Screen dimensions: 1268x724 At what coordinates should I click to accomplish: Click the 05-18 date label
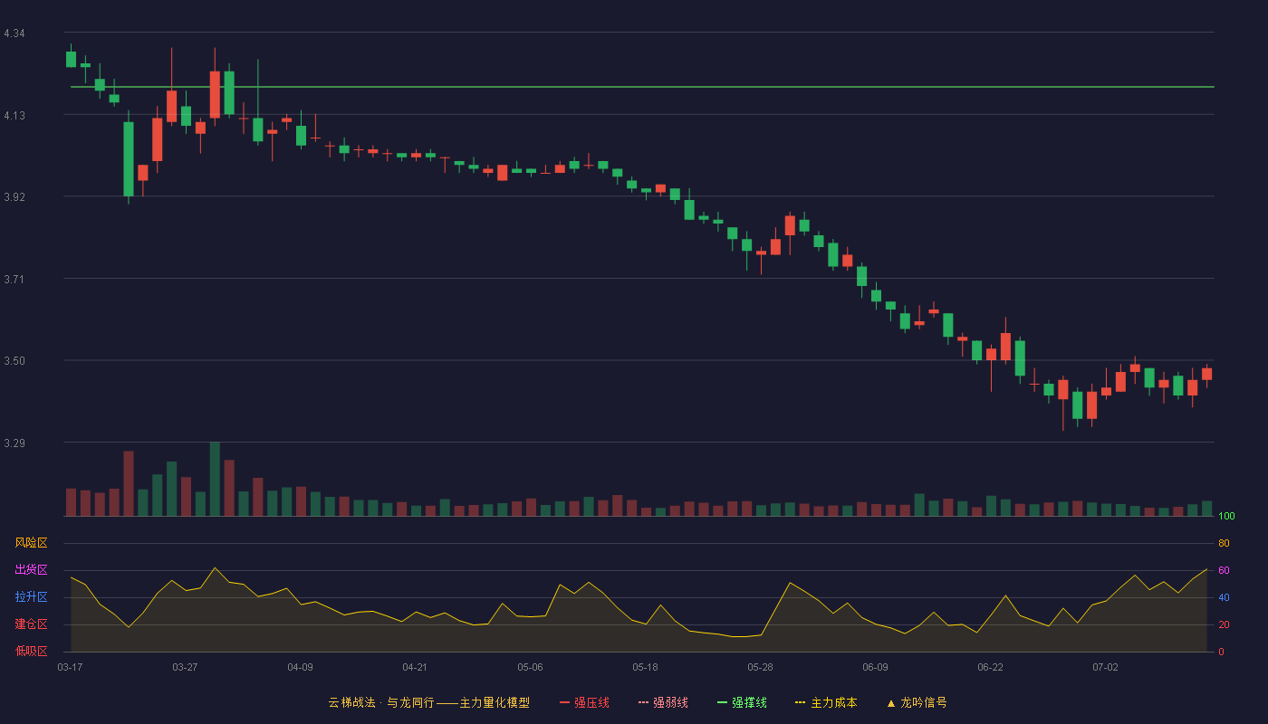[x=645, y=667]
